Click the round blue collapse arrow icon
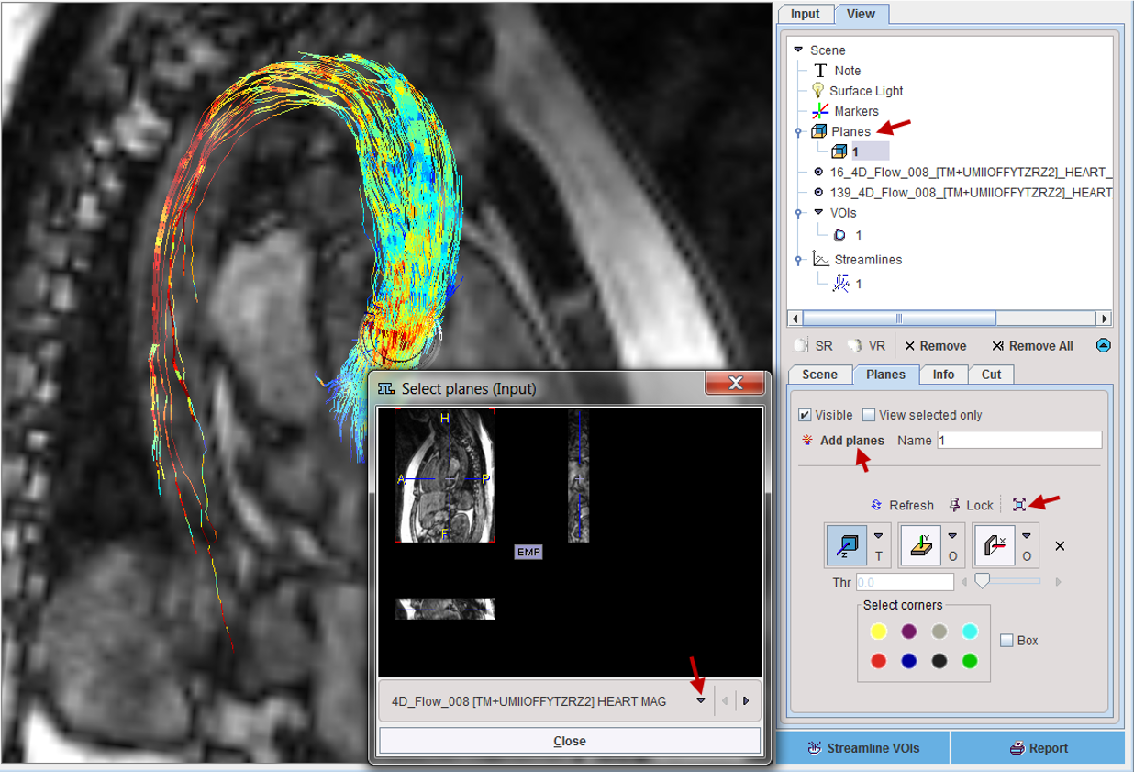The image size is (1134, 772). pyautogui.click(x=1104, y=346)
